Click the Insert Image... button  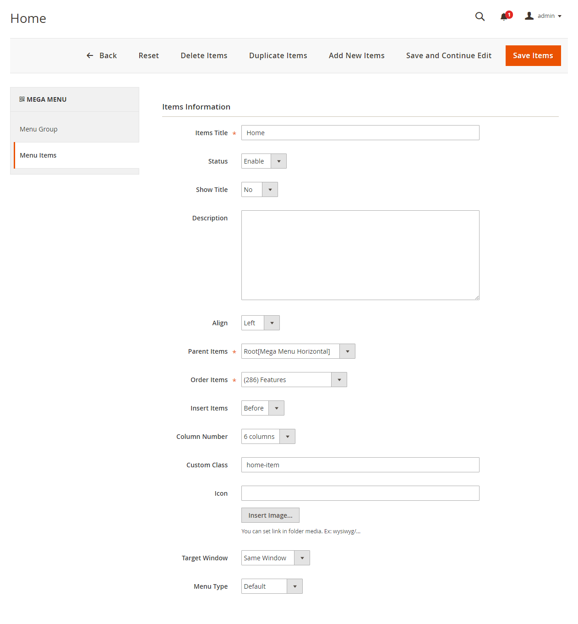(270, 515)
